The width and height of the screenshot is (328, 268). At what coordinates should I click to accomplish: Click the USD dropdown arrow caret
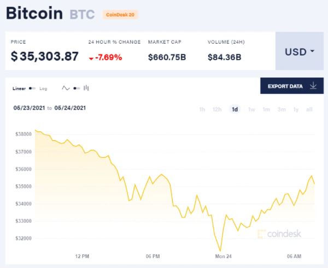click(x=313, y=51)
